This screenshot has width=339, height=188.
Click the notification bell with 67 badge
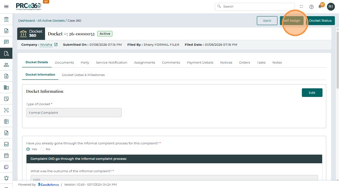[320, 7]
